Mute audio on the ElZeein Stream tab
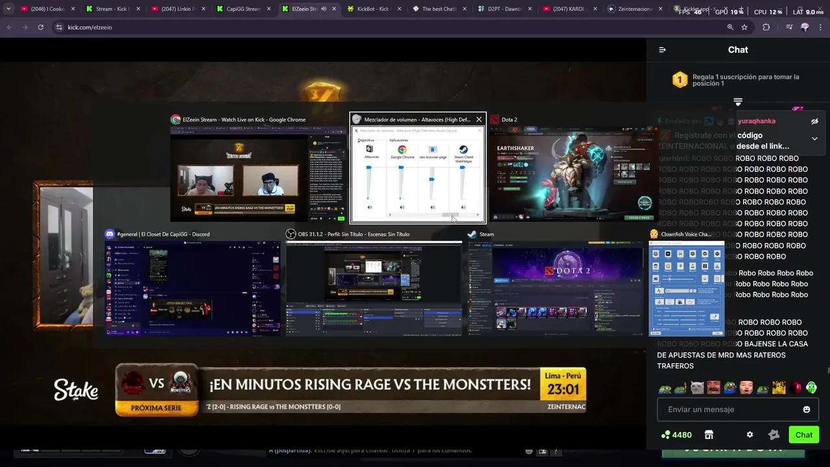Image resolution: width=830 pixels, height=467 pixels. pos(324,9)
